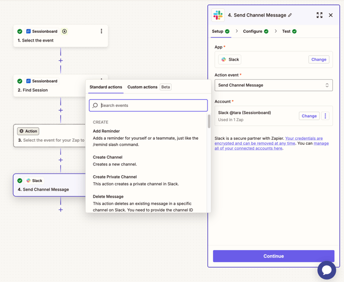This screenshot has height=282, width=344.
Task: Click the Slack @tara (Sessionboard) account name
Action: [244, 113]
